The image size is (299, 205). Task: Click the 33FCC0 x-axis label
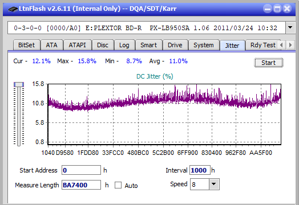[x=113, y=153]
